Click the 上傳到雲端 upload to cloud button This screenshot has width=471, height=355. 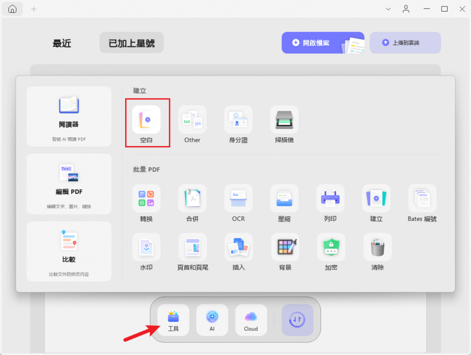tap(405, 42)
